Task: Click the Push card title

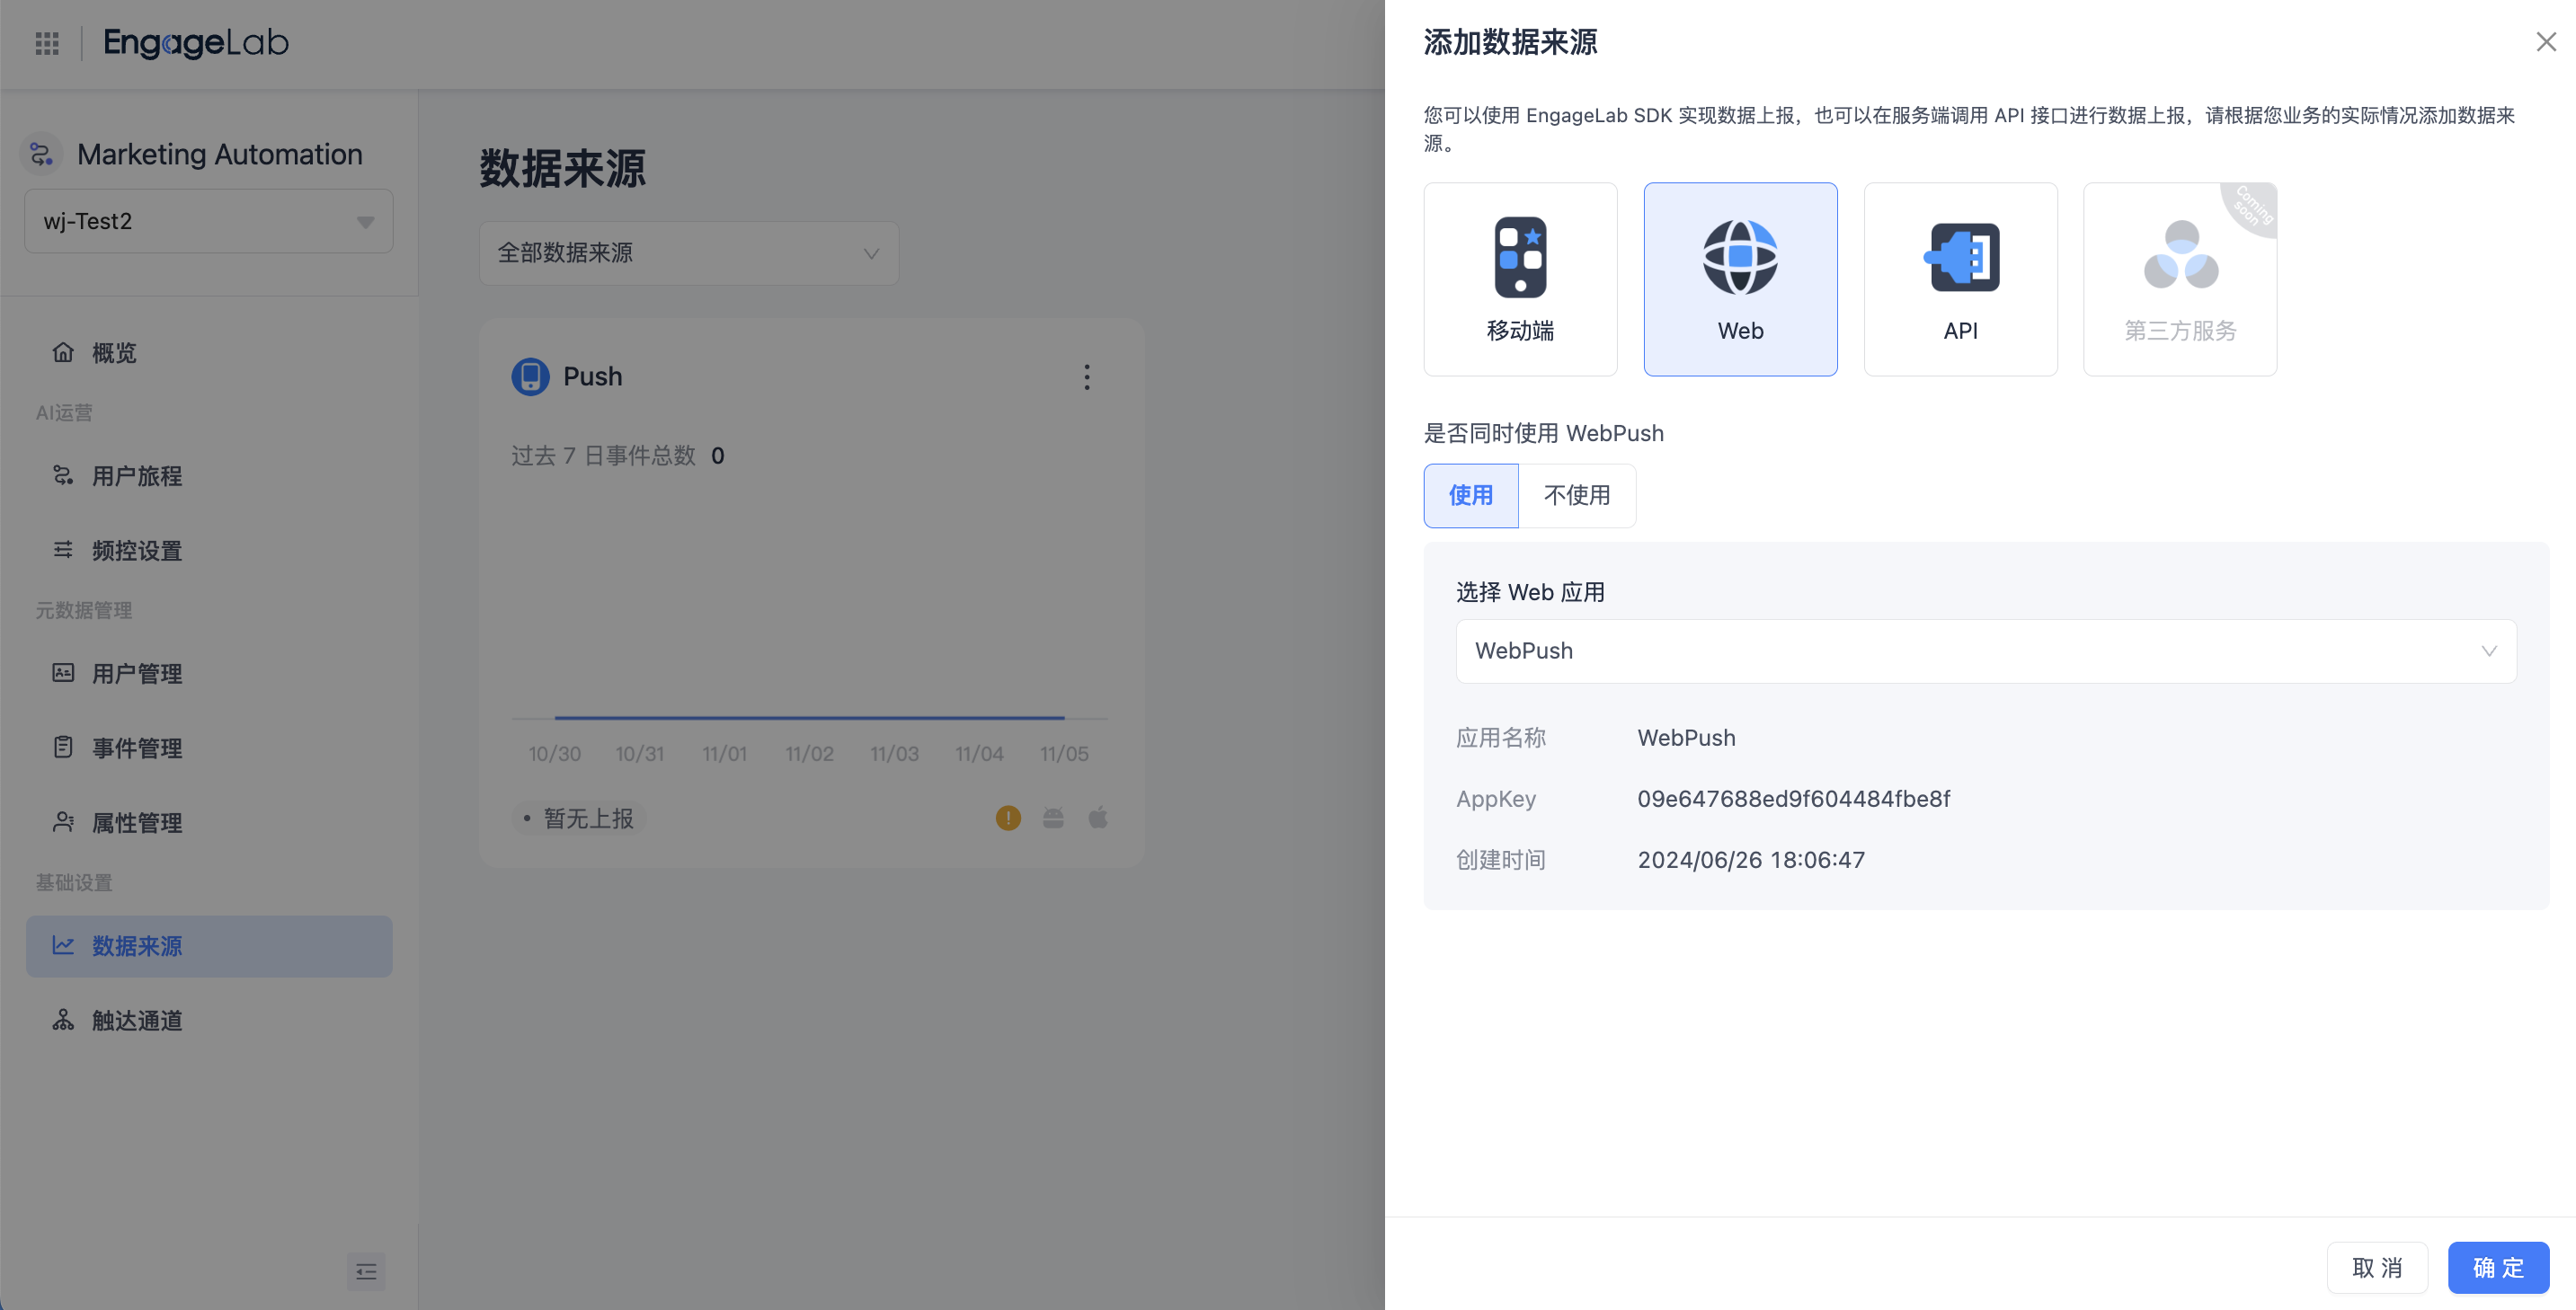Action: click(x=593, y=376)
